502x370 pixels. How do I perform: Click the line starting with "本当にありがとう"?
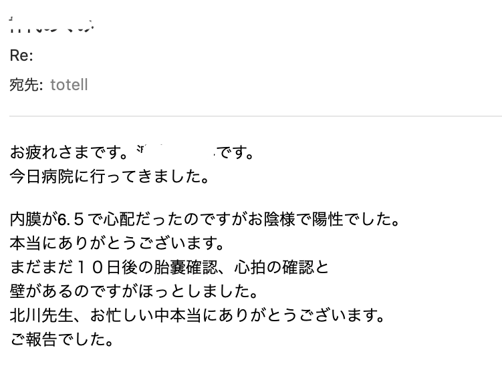point(117,243)
